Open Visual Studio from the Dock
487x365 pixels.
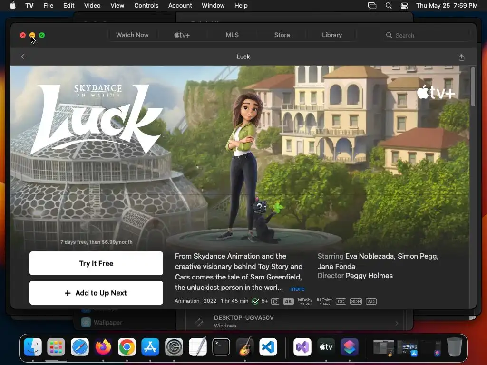(302, 346)
